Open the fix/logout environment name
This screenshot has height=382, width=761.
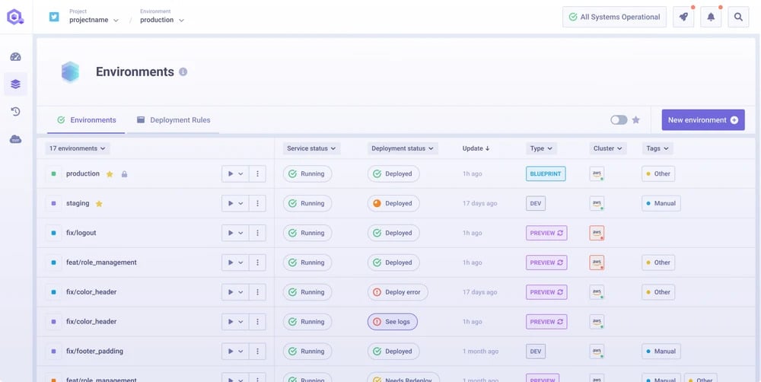[x=81, y=233]
